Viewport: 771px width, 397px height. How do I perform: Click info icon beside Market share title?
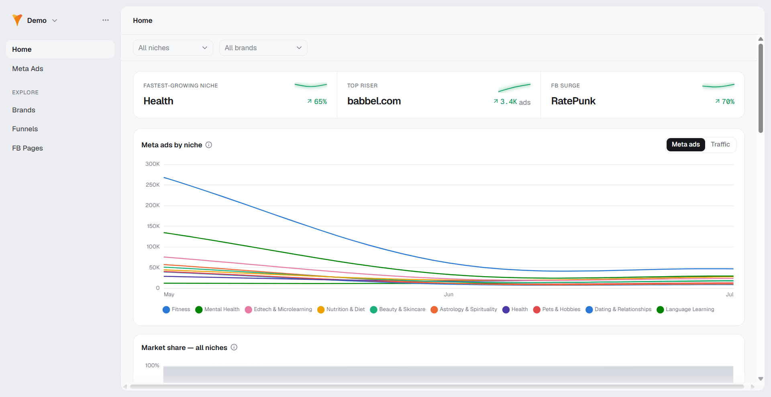234,347
